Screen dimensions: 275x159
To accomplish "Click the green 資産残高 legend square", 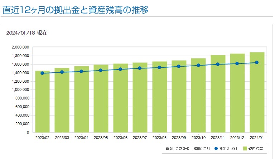I will point(245,149).
